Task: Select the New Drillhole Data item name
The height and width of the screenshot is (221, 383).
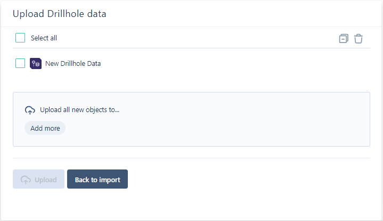Action: [73, 64]
